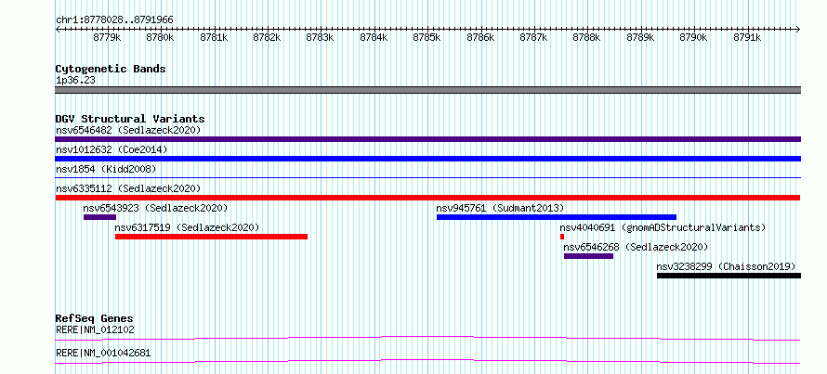
Task: Open the nsv6335112 (Sedlazeck2020) label
Action: 128,188
